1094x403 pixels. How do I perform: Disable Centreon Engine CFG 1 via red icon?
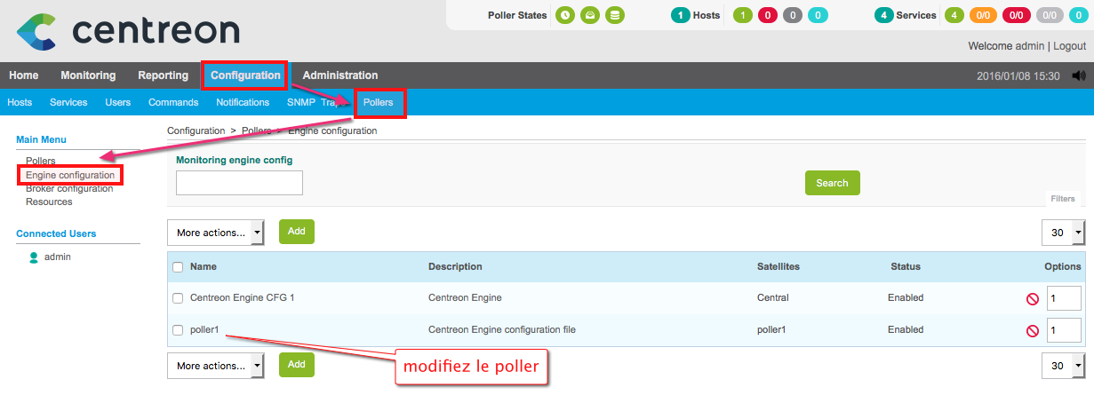tap(1032, 299)
